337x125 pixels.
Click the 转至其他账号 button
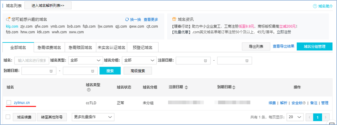pos(52,117)
